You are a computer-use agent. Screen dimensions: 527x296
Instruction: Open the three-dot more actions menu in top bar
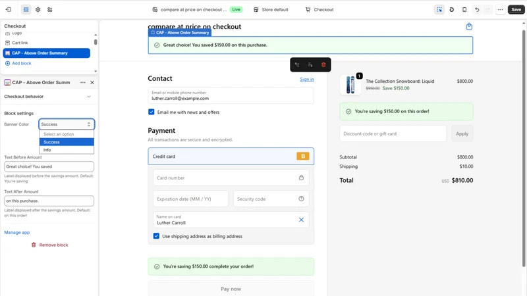click(501, 9)
